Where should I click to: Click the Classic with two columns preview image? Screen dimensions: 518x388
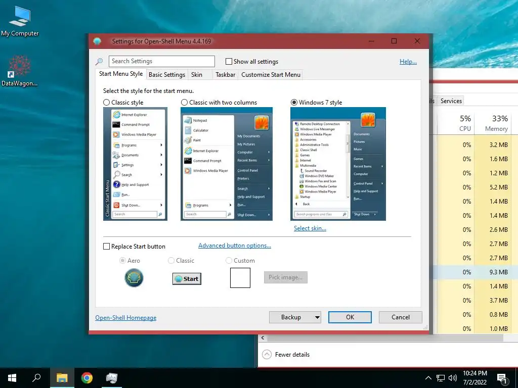pos(227,164)
